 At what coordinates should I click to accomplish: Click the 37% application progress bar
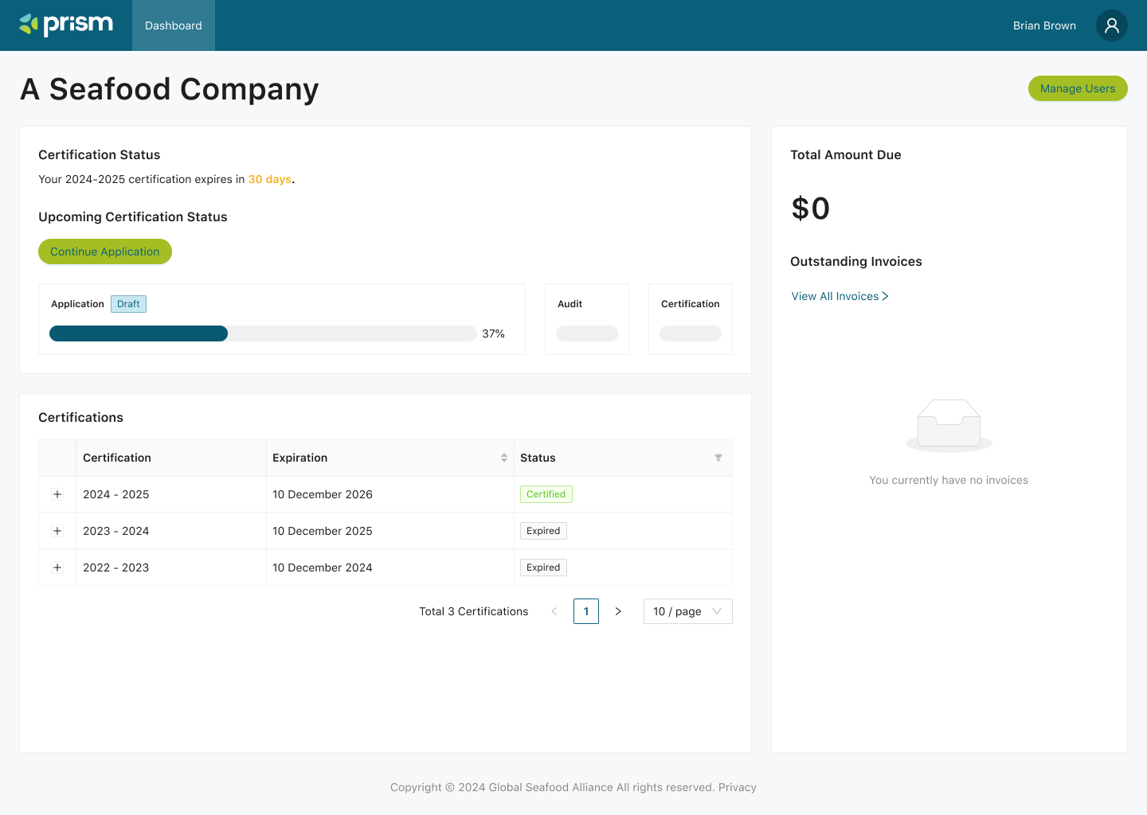coord(263,333)
